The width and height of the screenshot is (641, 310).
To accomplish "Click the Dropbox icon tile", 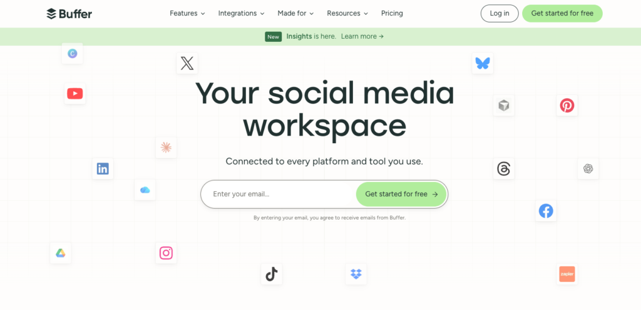I will (356, 274).
